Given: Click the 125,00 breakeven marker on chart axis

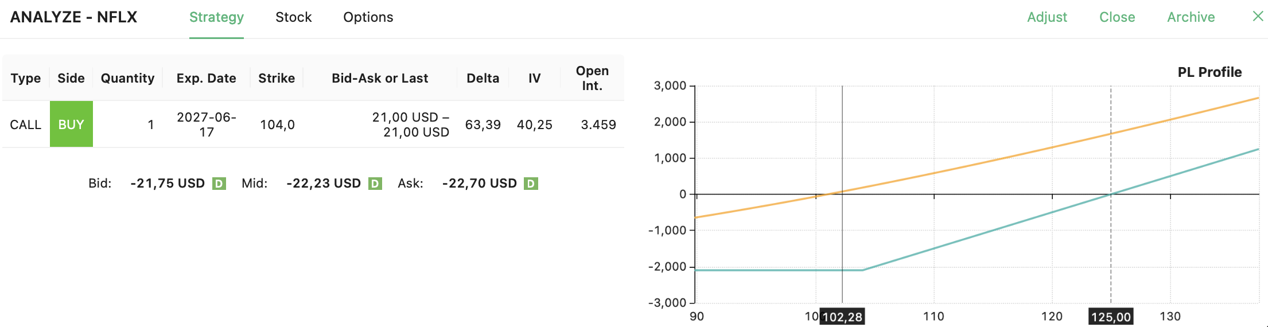Looking at the screenshot, I should tap(1111, 317).
